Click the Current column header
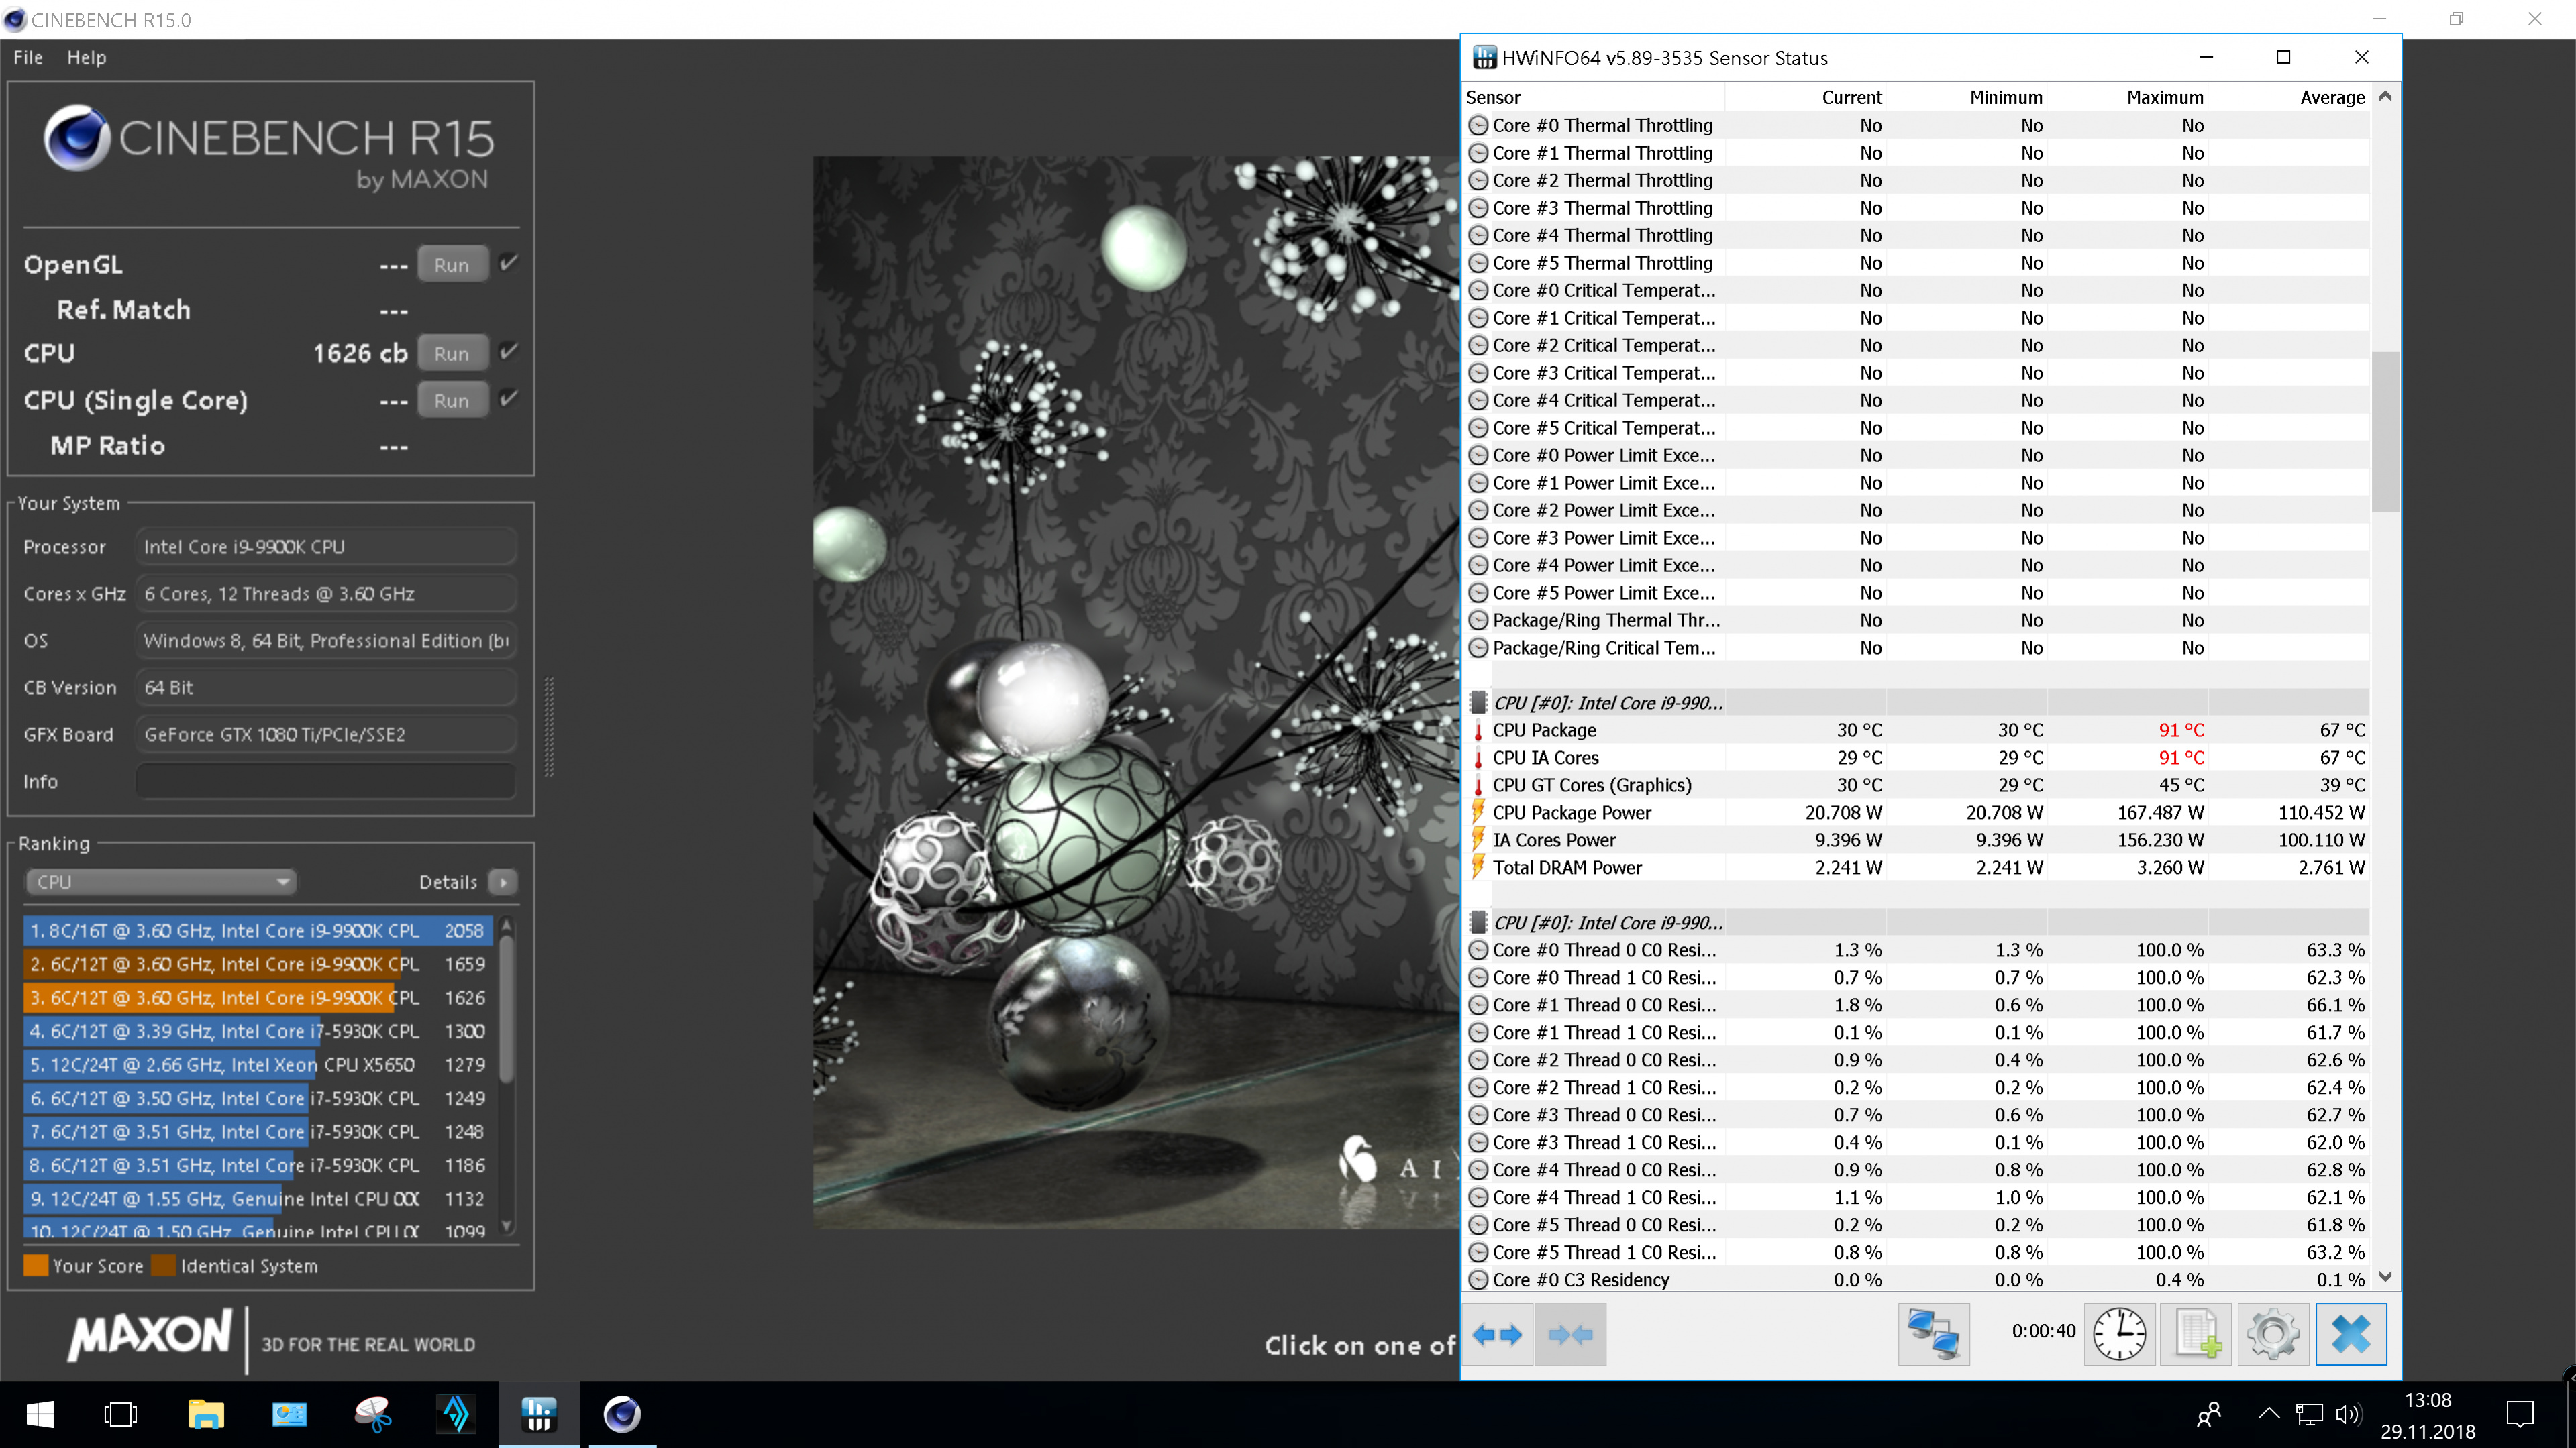The width and height of the screenshot is (2576, 1448). click(x=1851, y=97)
